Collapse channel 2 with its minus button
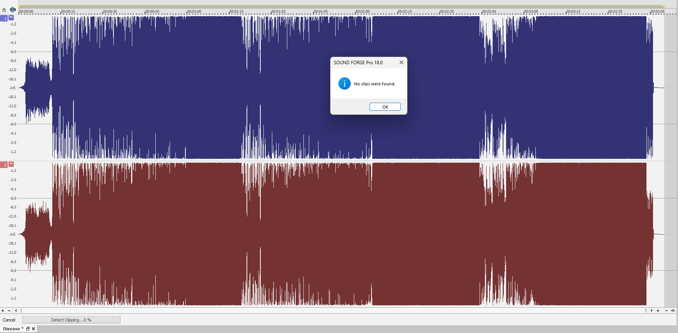 pyautogui.click(x=11, y=164)
